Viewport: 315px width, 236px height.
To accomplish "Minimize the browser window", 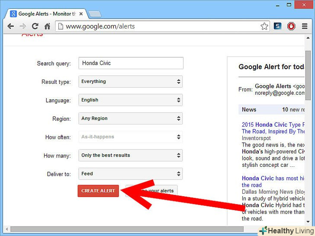I will tap(278, 6).
